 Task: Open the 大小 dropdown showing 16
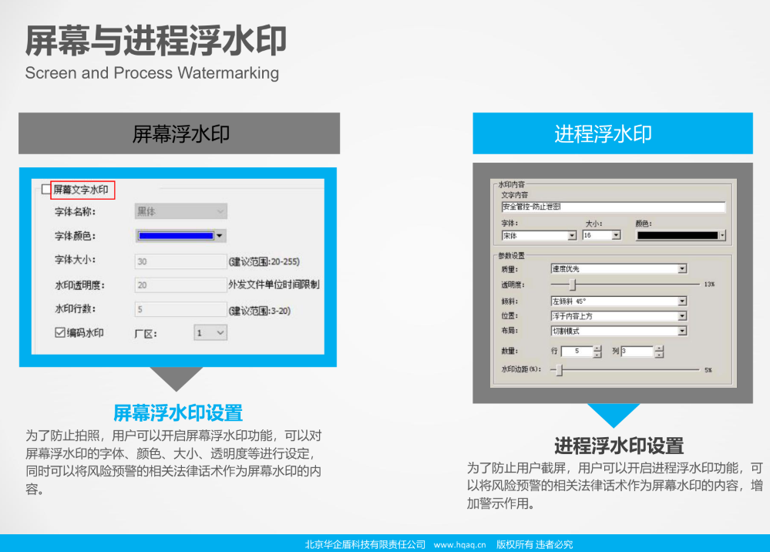tap(601, 236)
